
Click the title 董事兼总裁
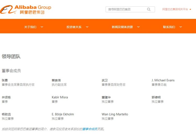click(x=159, y=85)
